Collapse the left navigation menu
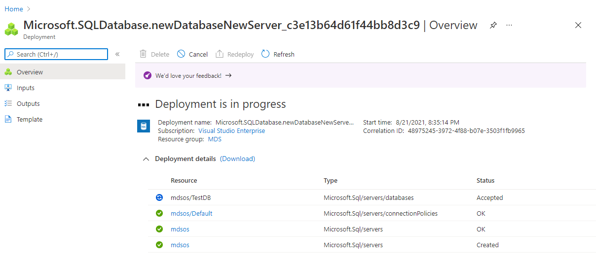This screenshot has height=260, width=596. click(117, 54)
